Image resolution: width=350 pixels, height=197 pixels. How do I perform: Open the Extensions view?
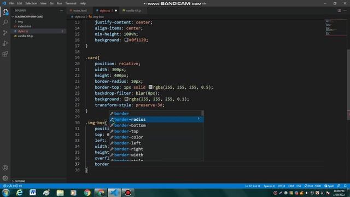[5, 54]
